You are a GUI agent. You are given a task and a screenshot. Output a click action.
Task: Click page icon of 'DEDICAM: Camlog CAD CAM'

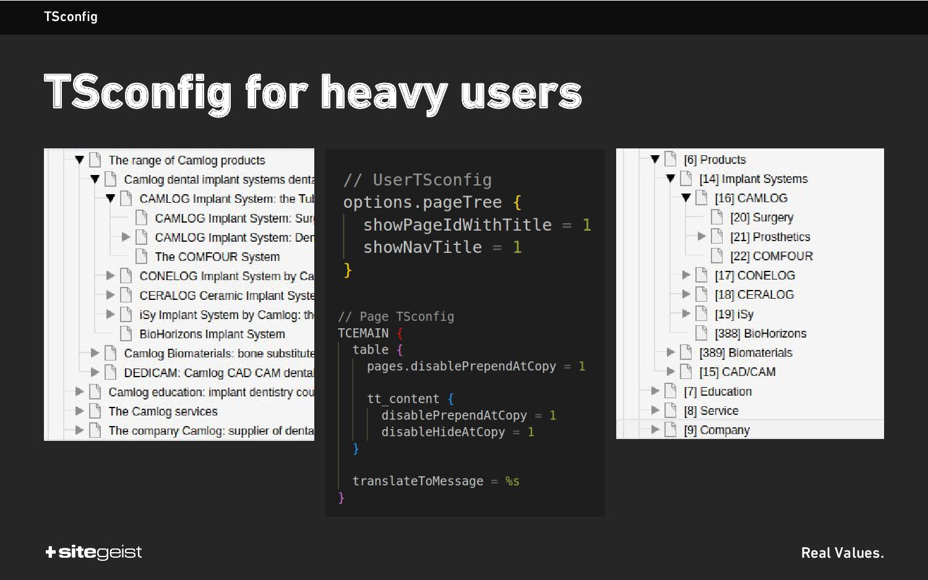[x=111, y=372]
